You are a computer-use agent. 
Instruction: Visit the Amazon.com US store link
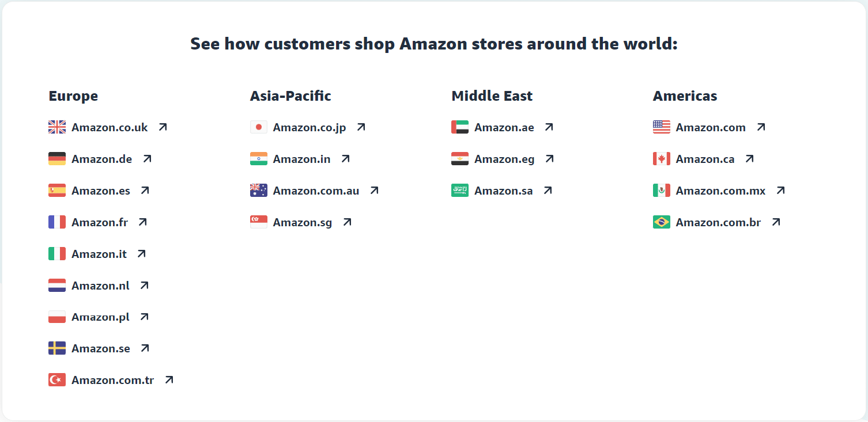tap(711, 127)
